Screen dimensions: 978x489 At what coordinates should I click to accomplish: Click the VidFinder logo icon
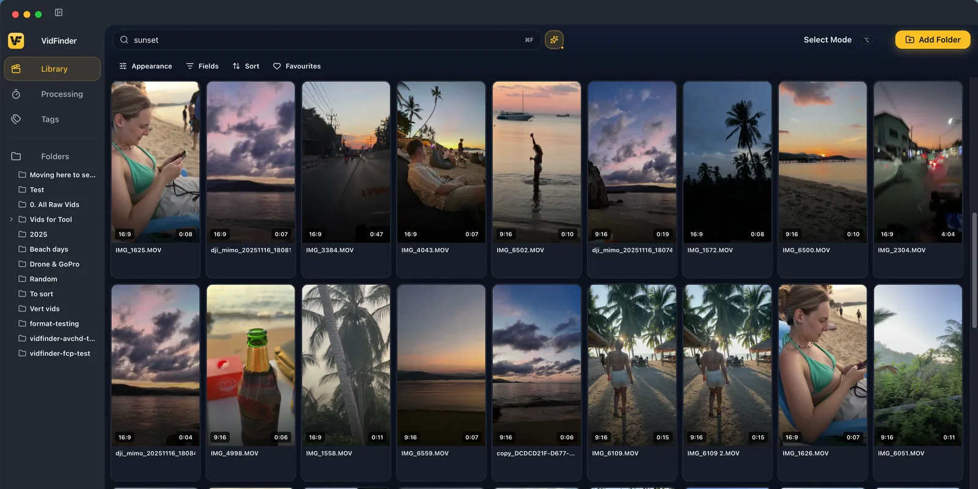click(x=16, y=40)
